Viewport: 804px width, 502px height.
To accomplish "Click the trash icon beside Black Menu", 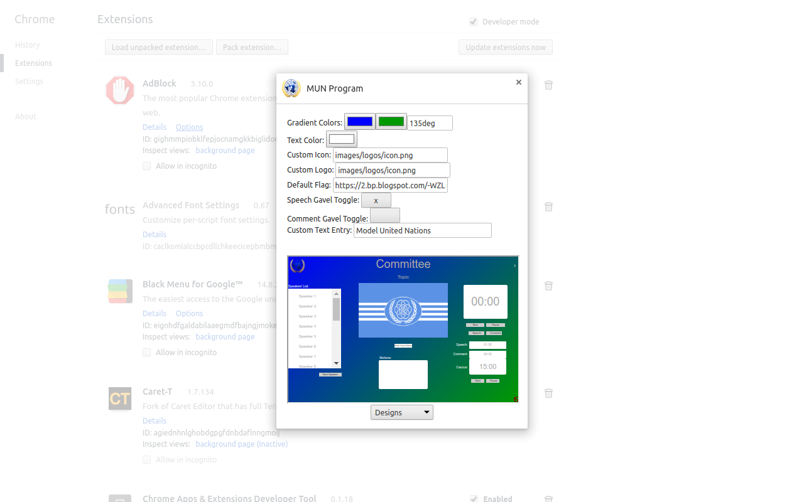I will (548, 286).
